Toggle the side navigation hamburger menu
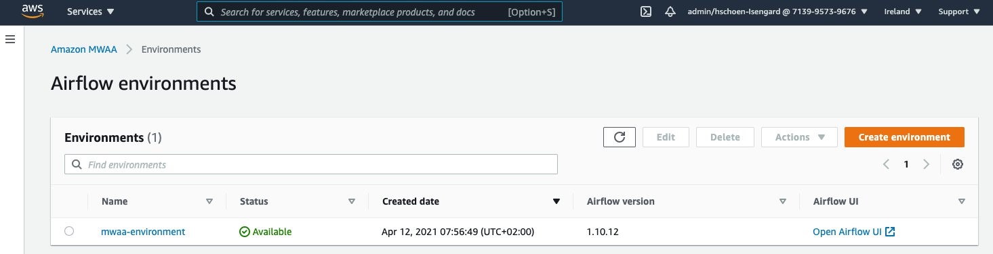Screen dimensions: 993x254 tap(10, 40)
